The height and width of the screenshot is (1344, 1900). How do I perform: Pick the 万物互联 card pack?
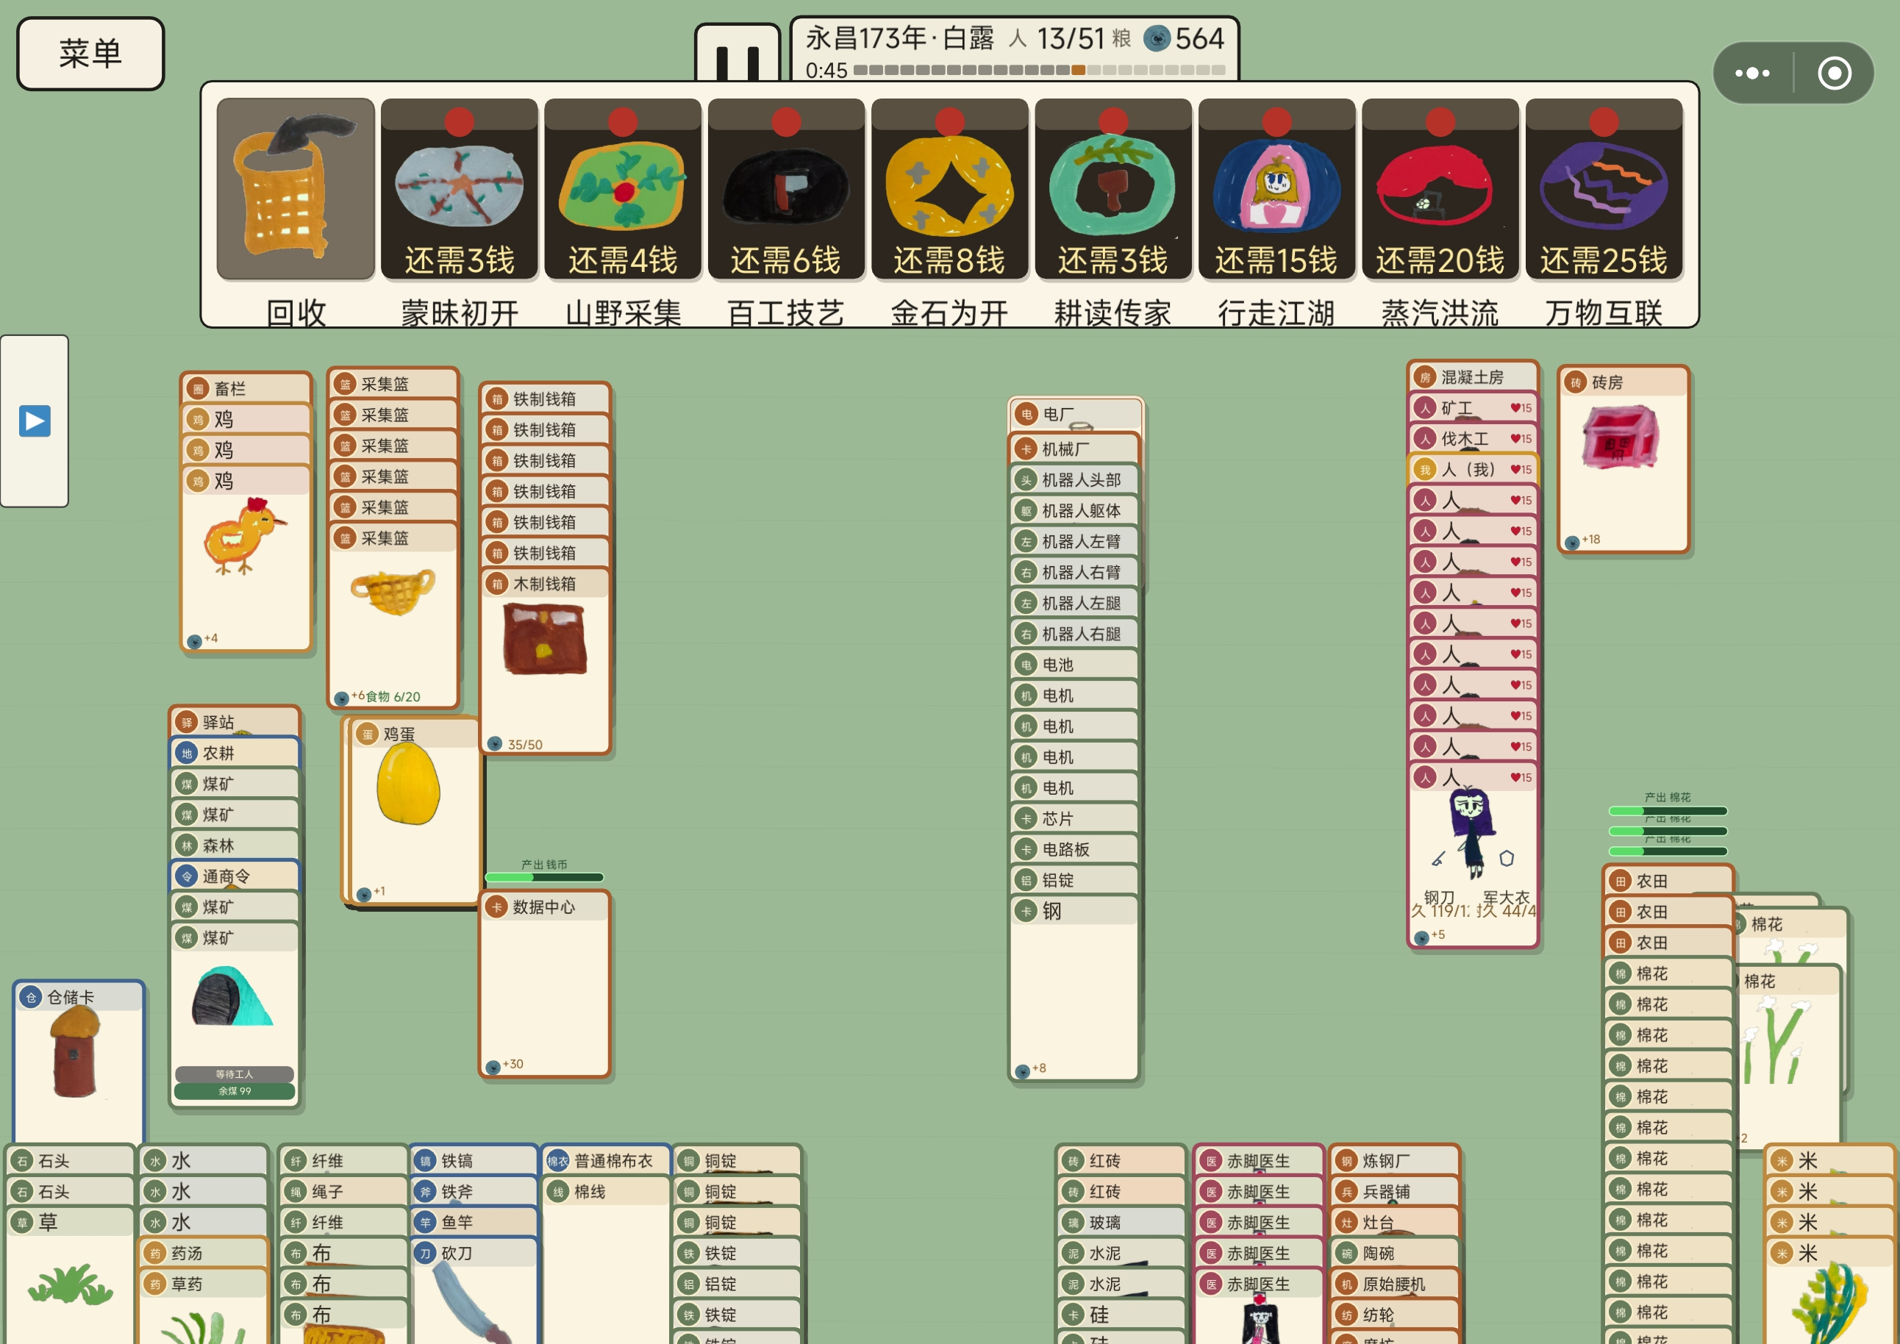pos(1604,190)
